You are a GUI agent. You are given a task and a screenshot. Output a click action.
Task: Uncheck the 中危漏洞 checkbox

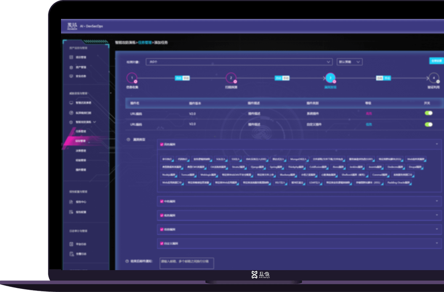coord(162,201)
